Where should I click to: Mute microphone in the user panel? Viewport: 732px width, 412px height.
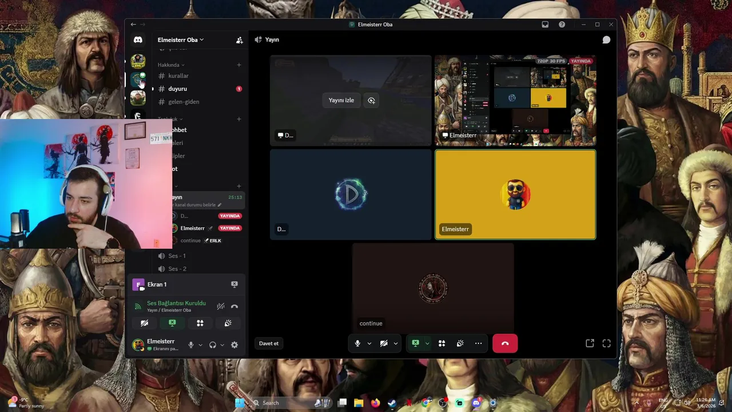[x=191, y=345]
